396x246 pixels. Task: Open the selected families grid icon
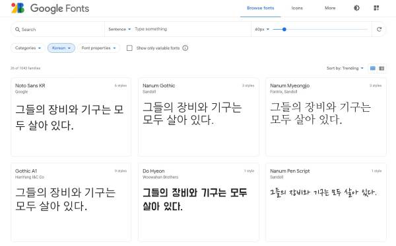click(x=376, y=8)
